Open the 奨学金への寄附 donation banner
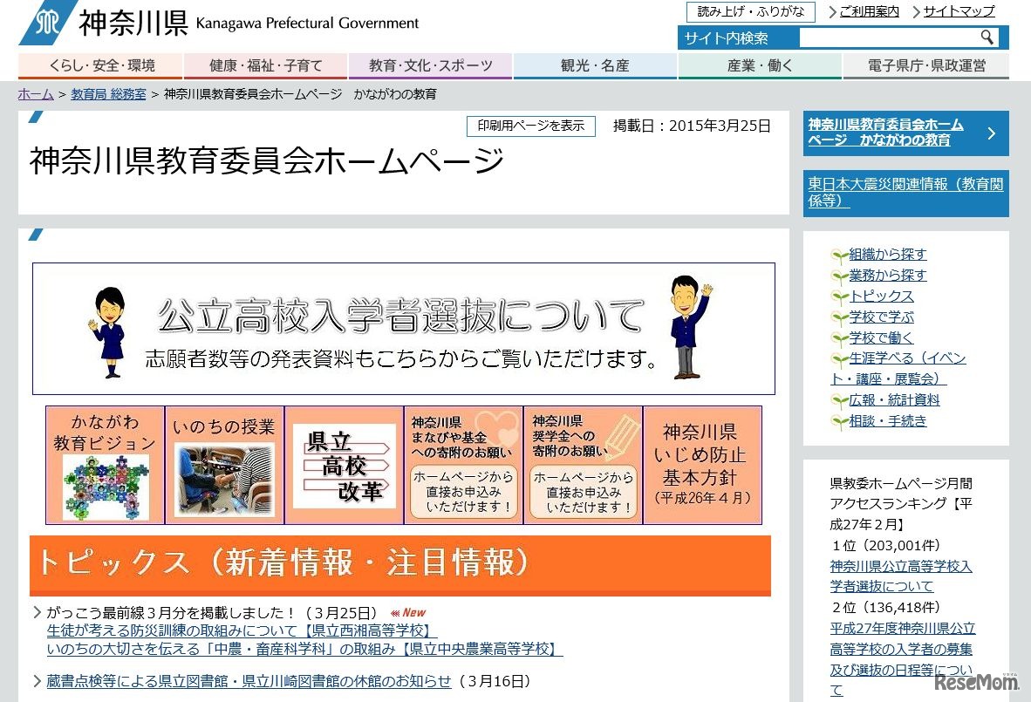The width and height of the screenshot is (1031, 702). point(582,465)
